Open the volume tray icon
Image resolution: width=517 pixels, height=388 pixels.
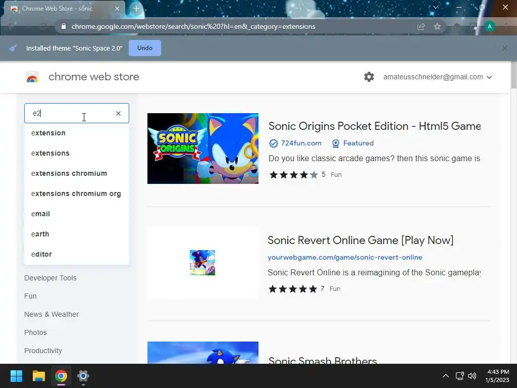coord(472,376)
